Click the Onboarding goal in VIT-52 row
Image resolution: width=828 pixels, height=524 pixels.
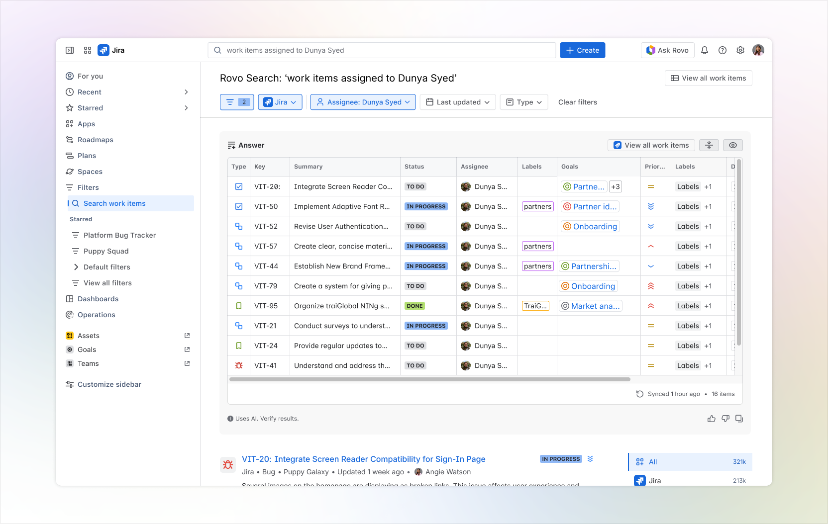[591, 226]
